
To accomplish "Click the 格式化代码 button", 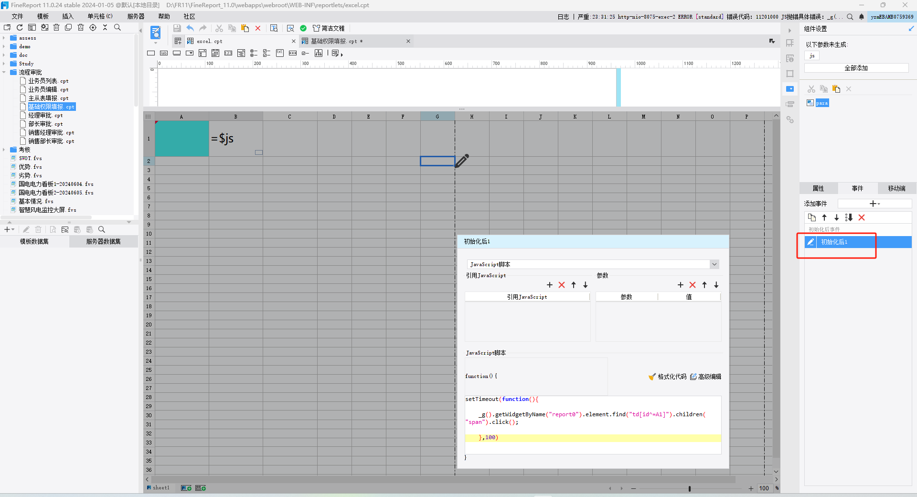I will point(668,377).
